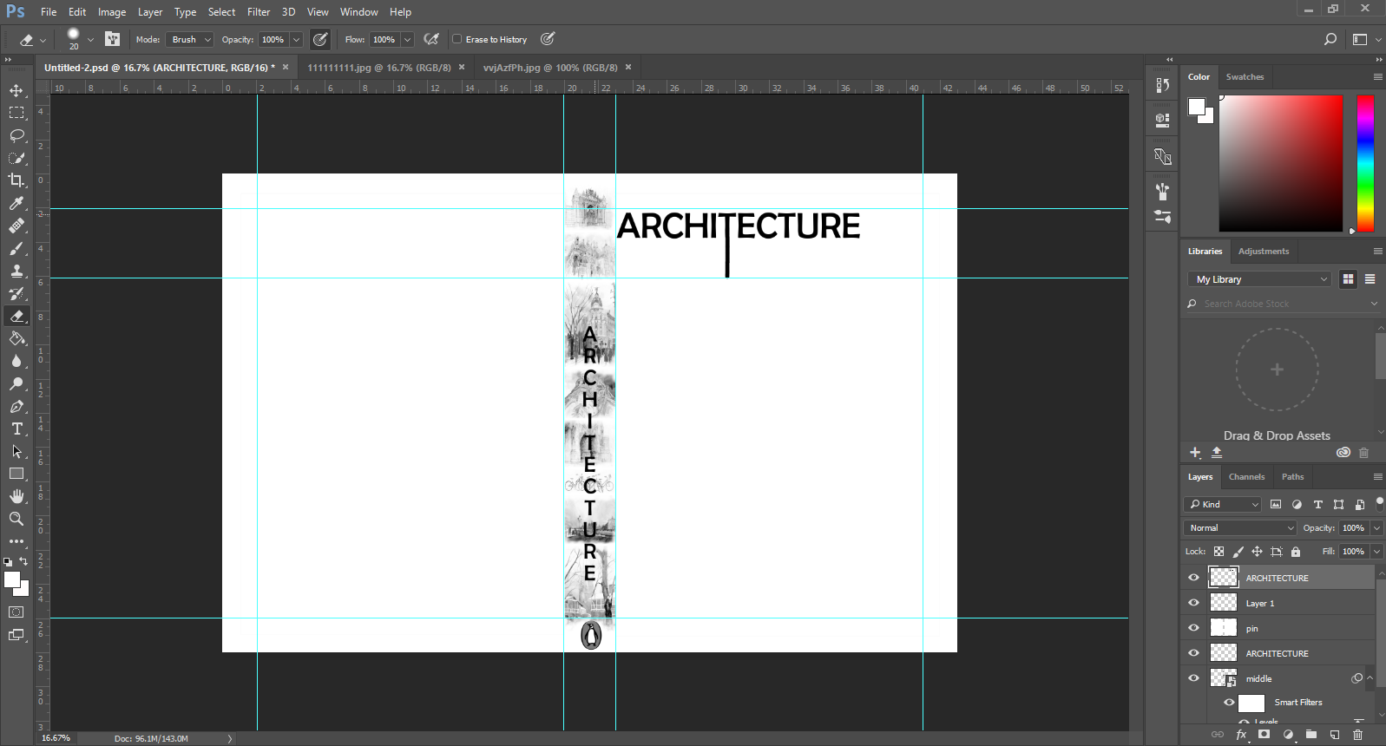Select the Eyedropper tool
The width and height of the screenshot is (1386, 746).
pos(16,203)
